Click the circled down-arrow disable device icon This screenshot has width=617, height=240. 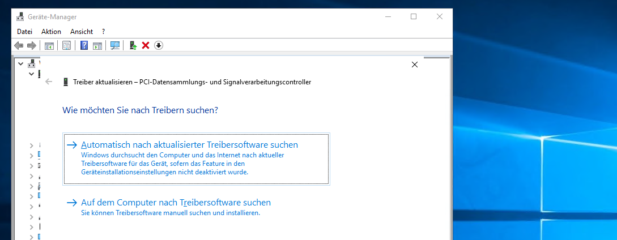pyautogui.click(x=158, y=46)
